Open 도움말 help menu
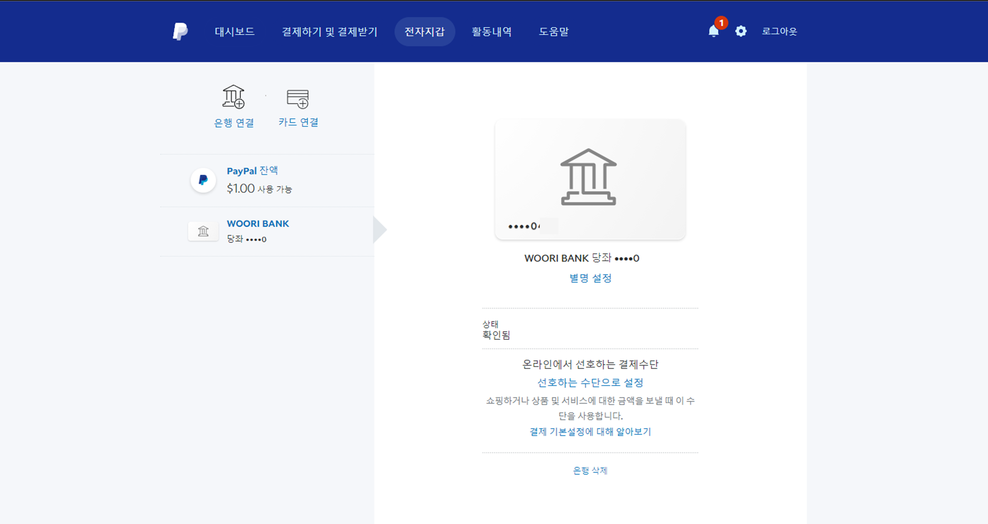The width and height of the screenshot is (988, 524). (554, 32)
